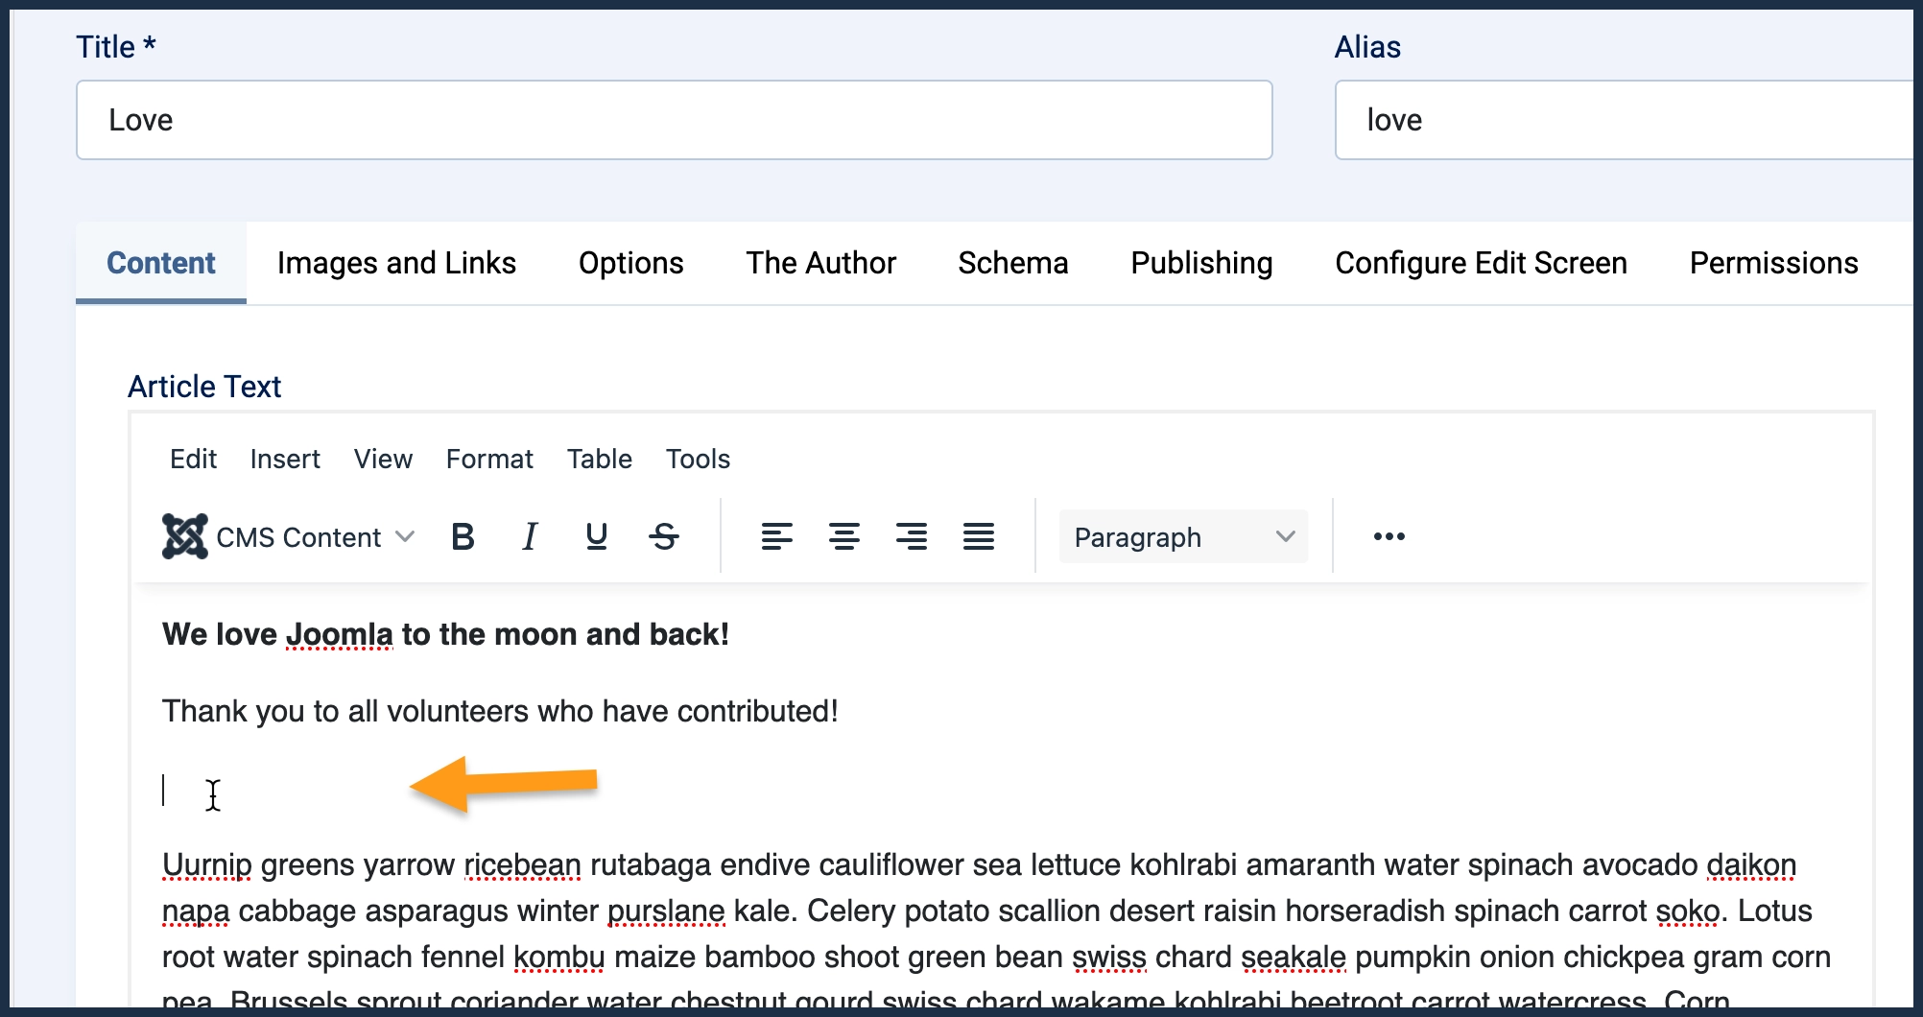Click the 'Thank you to all volunteers' line
This screenshot has height=1017, width=1923.
pyautogui.click(x=500, y=711)
